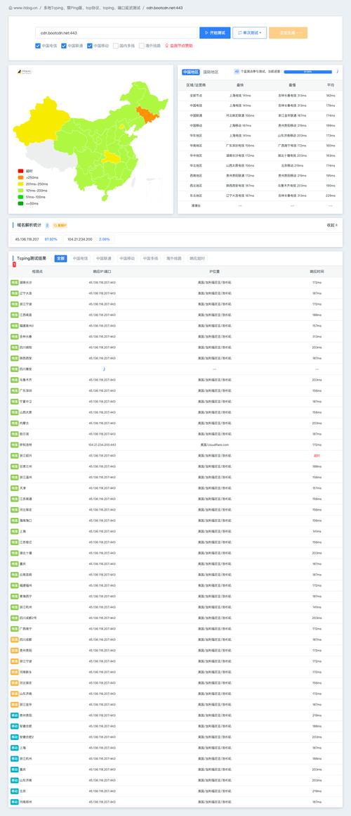Filter results by 中国移动 tab
This screenshot has width=351, height=816.
coord(126,259)
